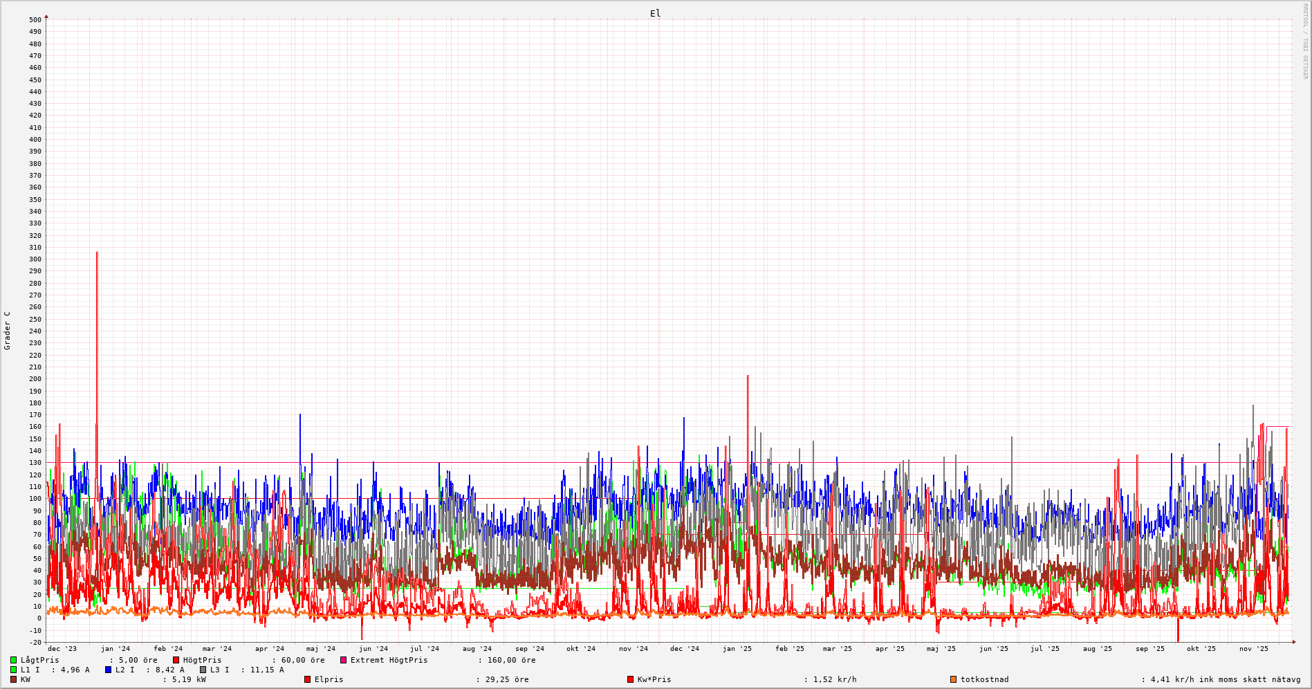Click the blue L2 I legend swatch
This screenshot has width=1312, height=689.
[x=109, y=670]
